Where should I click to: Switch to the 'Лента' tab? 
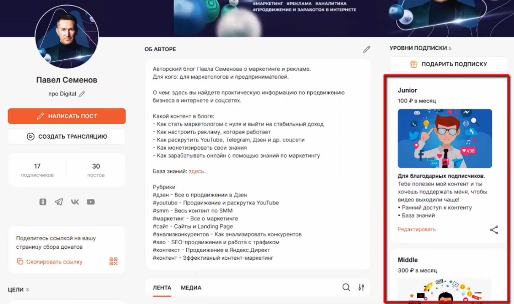click(162, 288)
